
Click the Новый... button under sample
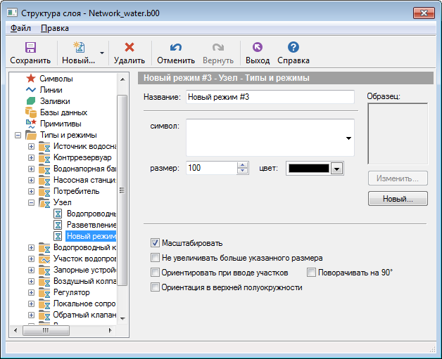tap(397, 199)
